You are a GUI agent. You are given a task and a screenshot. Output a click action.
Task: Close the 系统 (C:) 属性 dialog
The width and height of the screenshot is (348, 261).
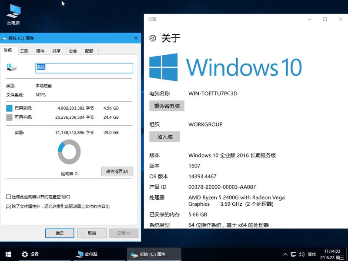[x=136, y=38]
